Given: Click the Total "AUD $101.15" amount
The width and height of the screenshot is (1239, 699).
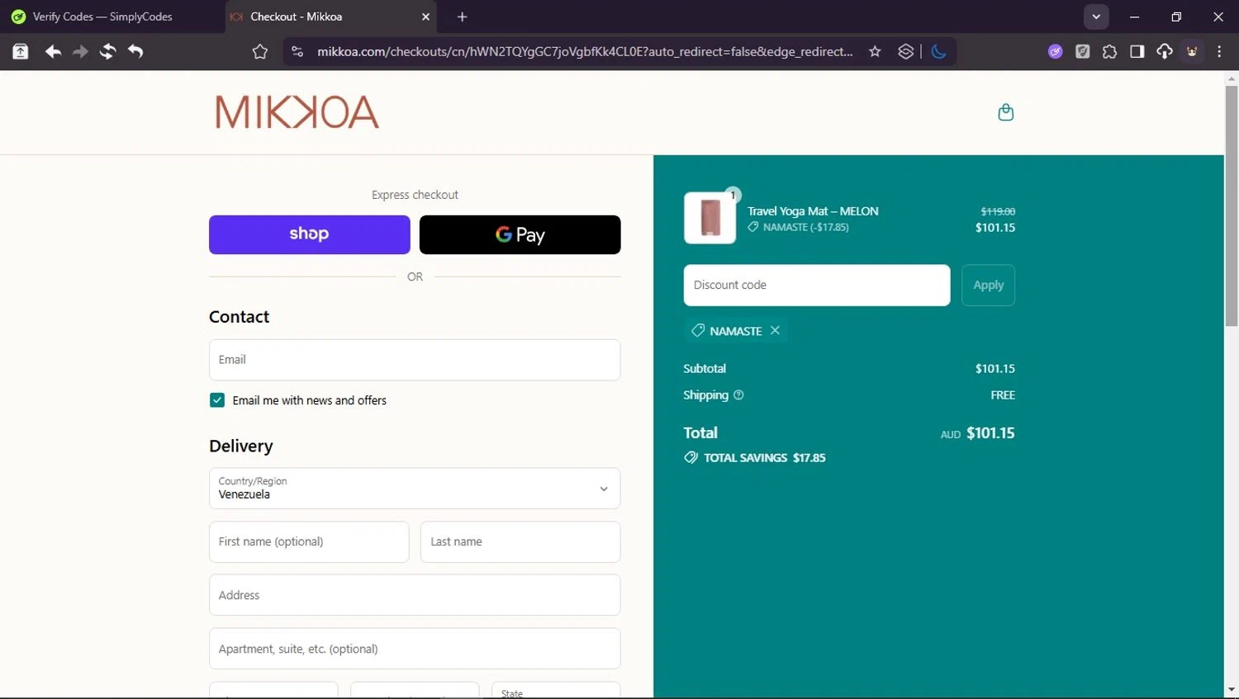Looking at the screenshot, I should [x=978, y=433].
